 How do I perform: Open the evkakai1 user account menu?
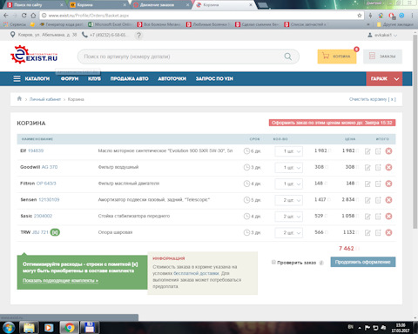pyautogui.click(x=382, y=35)
